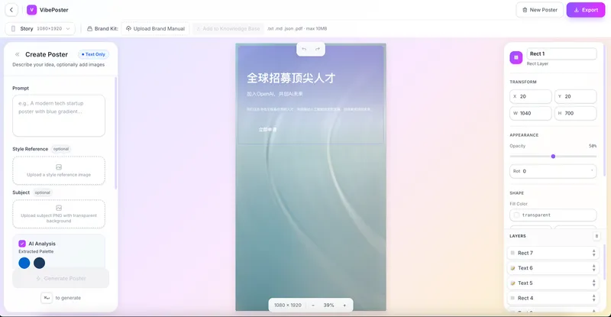
Task: Redo the last canvas action
Action: pos(318,49)
